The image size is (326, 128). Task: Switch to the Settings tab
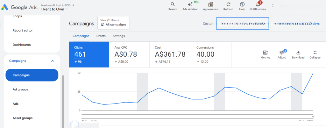(x=119, y=36)
